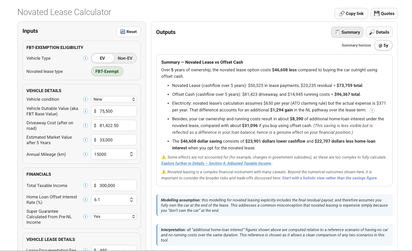The width and height of the screenshot is (412, 251).
Task: Click info icon after electricity gain text
Action: tap(372, 110)
